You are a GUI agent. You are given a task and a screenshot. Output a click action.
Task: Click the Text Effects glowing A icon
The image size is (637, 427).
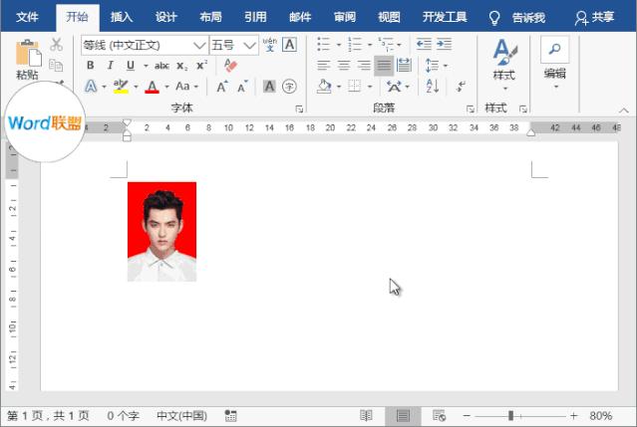click(91, 87)
